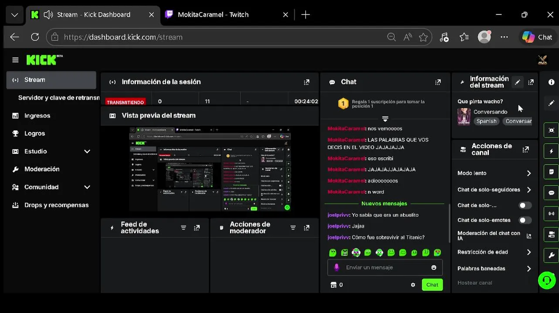559x313 pixels.
Task: Click the chat scroll-down arrow under gift banner
Action: [385, 119]
